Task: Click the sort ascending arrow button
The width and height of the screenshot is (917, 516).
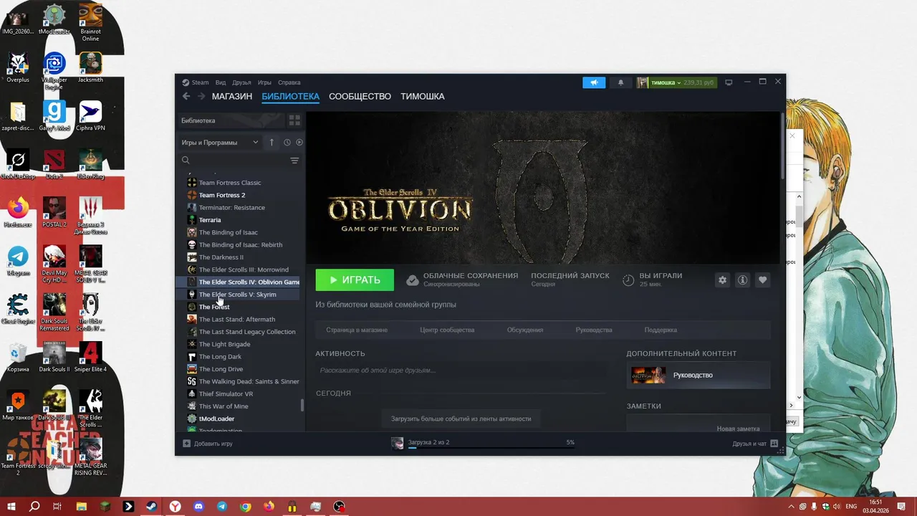Action: pos(272,143)
